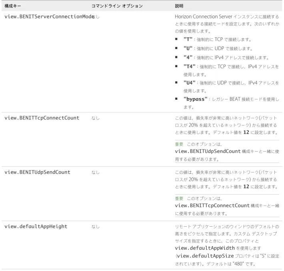284x271 pixels.
Task: Click view.BENITTcpConnectCount in the UdpSendCount note
Action: [212, 206]
